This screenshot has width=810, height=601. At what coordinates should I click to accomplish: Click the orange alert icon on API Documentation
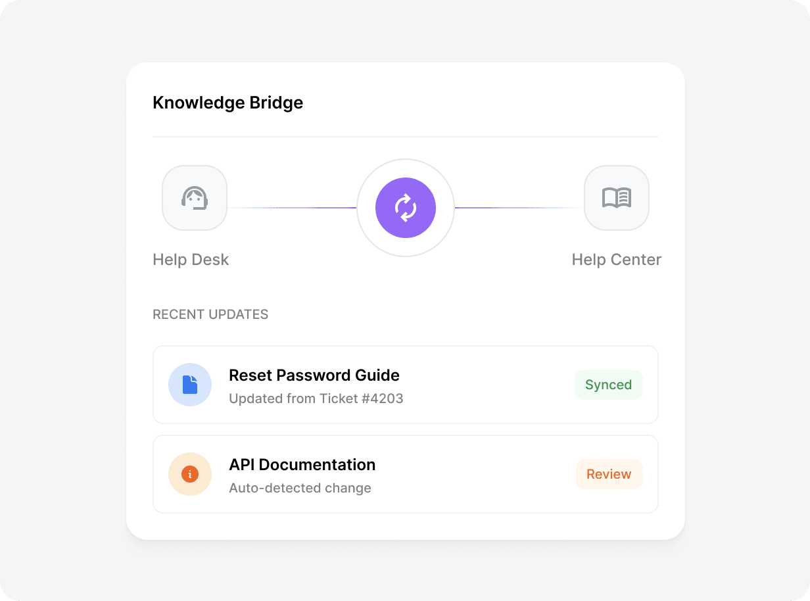coord(190,474)
